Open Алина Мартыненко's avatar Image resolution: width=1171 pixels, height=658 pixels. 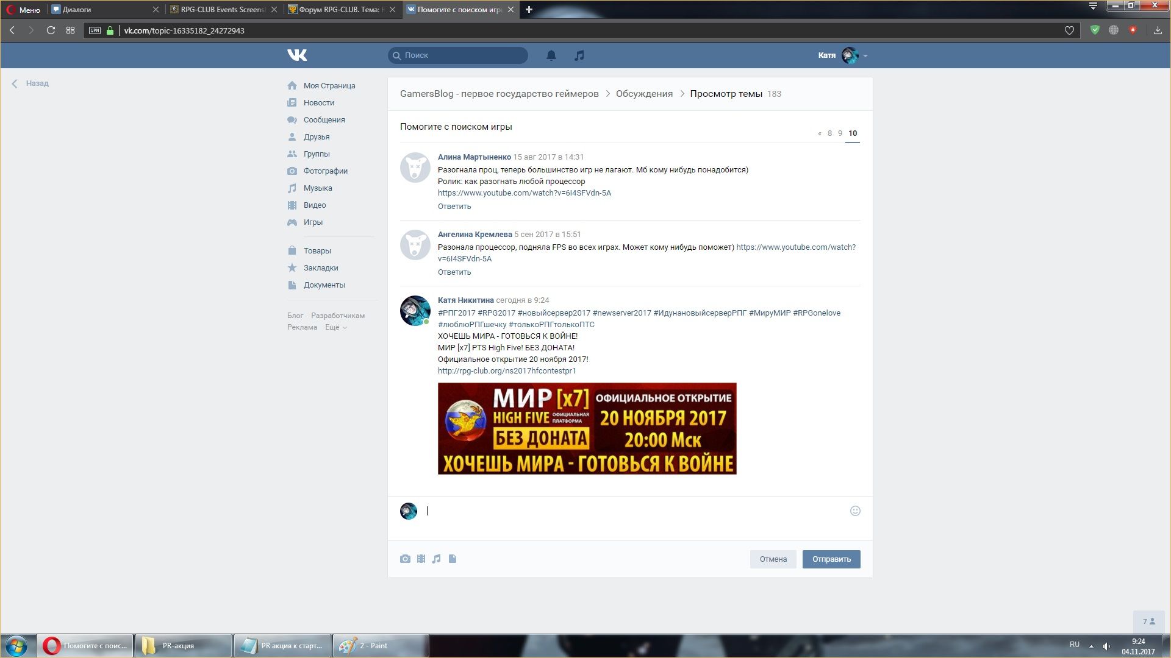[415, 168]
